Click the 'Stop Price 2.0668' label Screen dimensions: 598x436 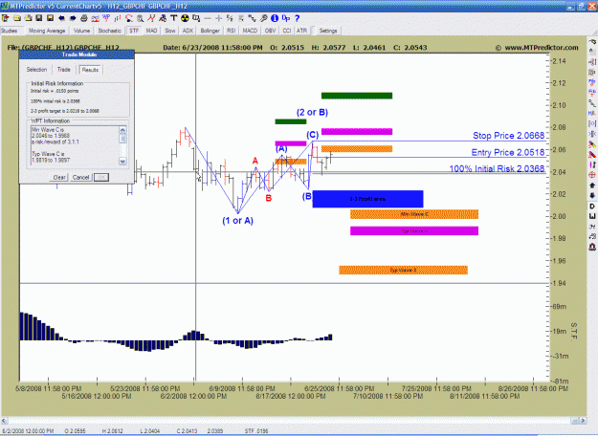pyautogui.click(x=508, y=136)
